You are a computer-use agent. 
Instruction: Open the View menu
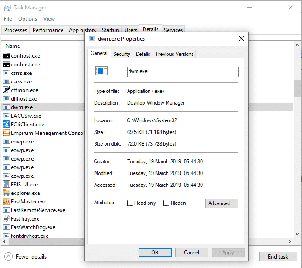click(x=49, y=19)
